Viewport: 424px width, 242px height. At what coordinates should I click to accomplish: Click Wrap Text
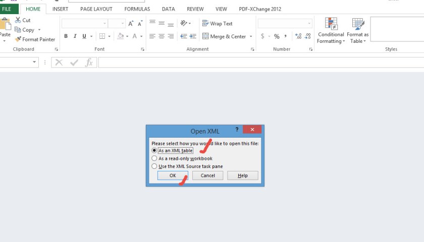pyautogui.click(x=218, y=24)
